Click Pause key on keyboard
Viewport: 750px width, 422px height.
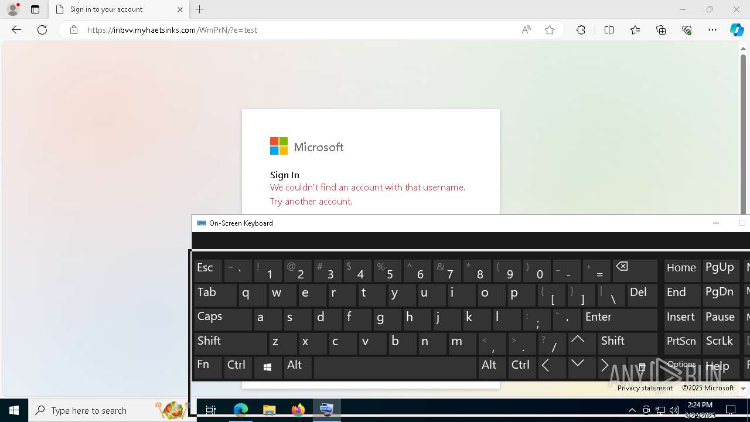[x=721, y=319]
